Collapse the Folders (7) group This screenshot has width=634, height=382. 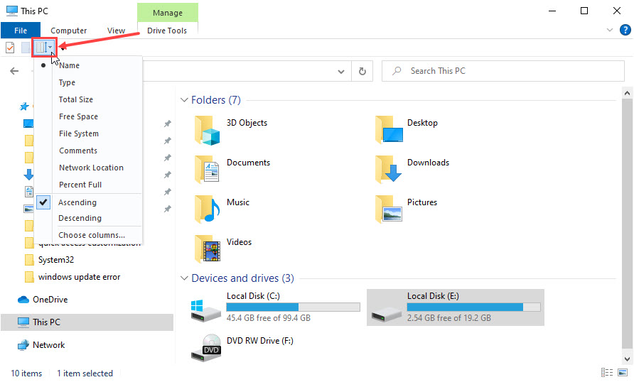pos(184,99)
